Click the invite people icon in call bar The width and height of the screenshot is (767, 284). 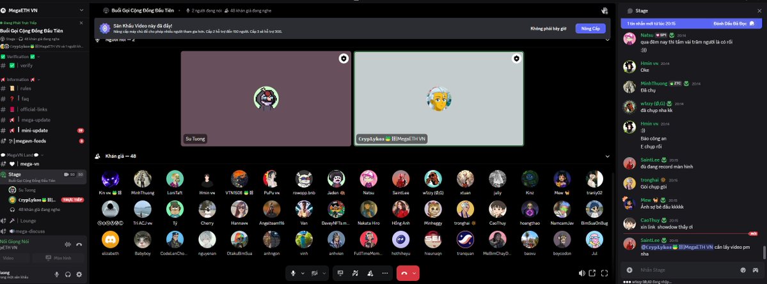click(x=370, y=273)
